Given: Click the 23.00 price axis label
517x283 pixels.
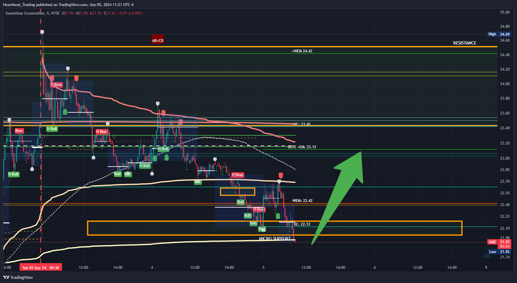Looking at the screenshot, I should point(505,158).
